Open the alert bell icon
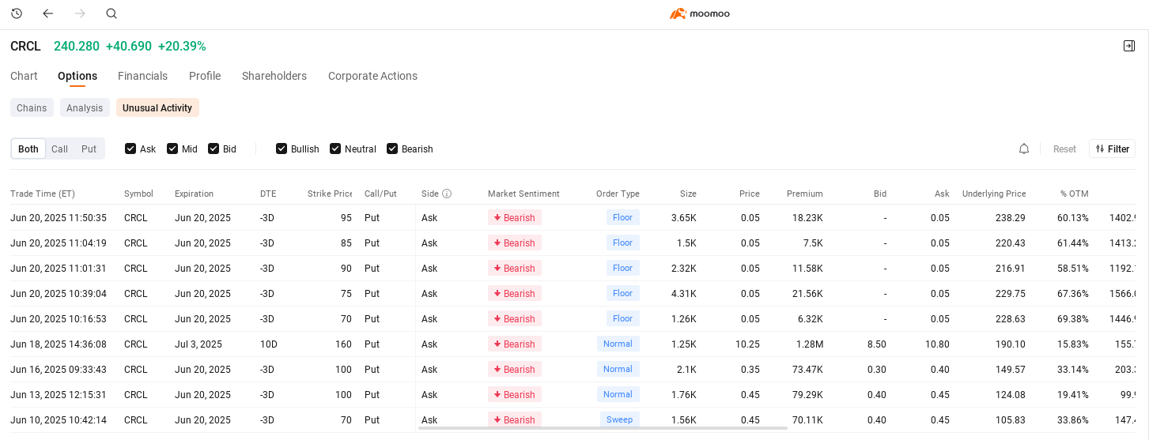This screenshot has height=440, width=1149. (x=1024, y=149)
